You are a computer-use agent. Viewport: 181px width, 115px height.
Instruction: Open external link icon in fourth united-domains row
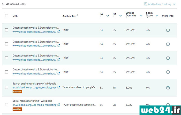[x=59, y=73]
